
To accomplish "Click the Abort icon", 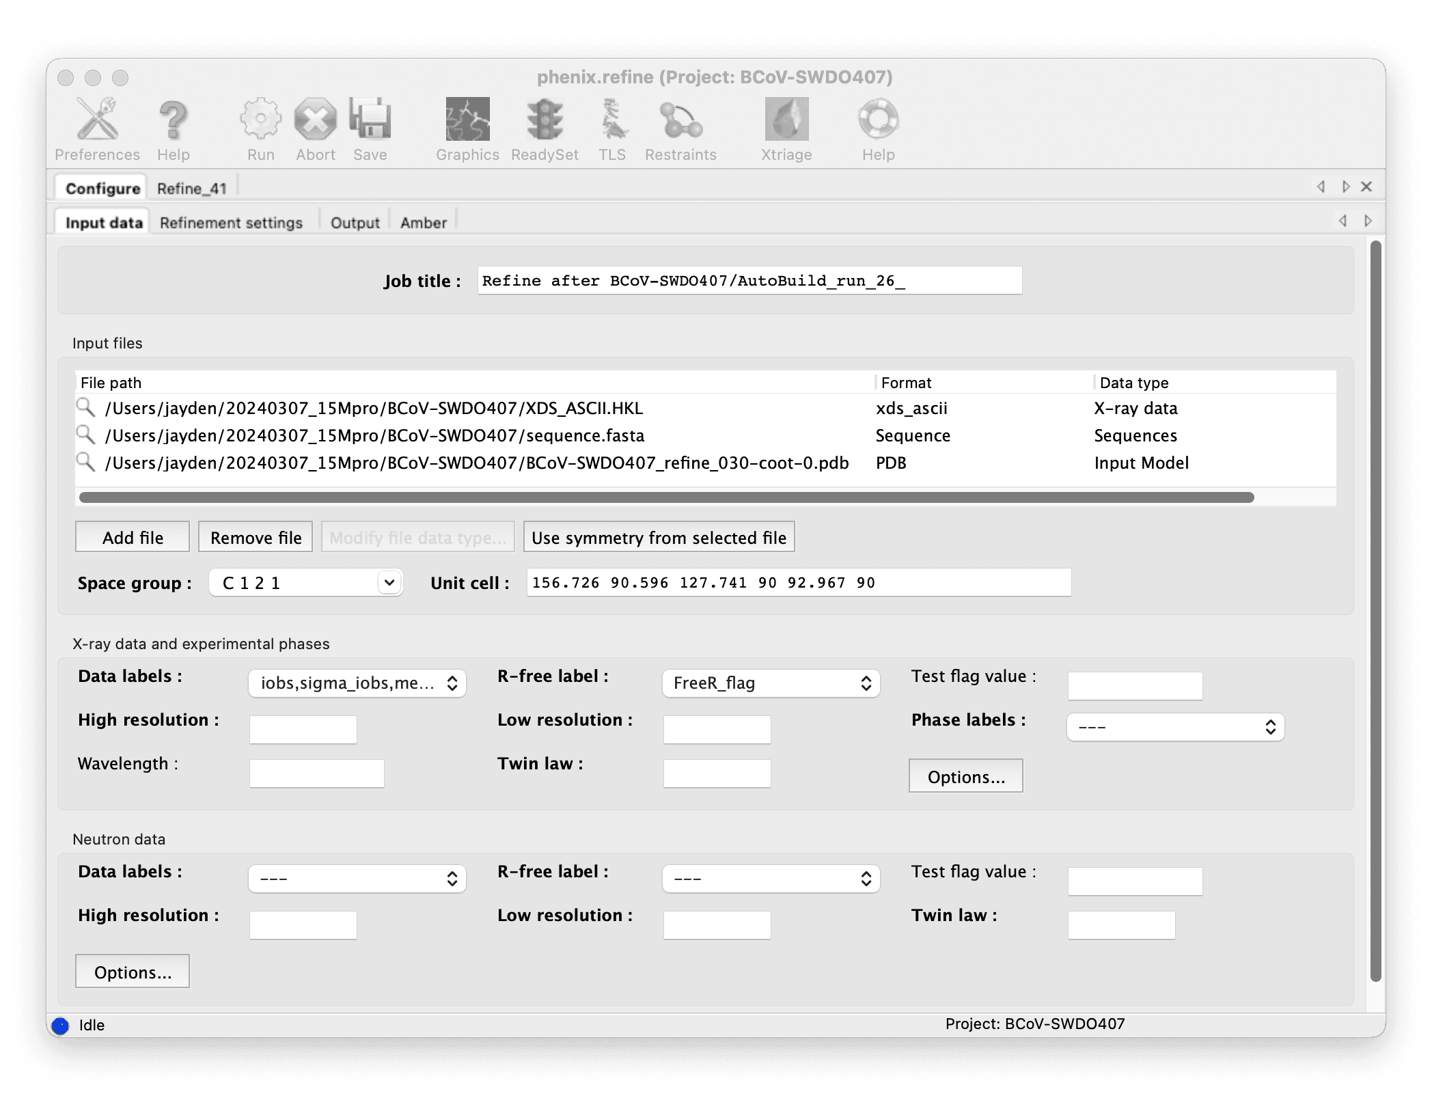I will [x=315, y=120].
